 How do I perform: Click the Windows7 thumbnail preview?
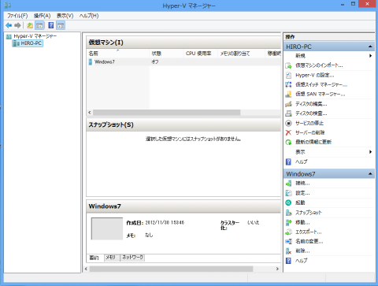point(107,228)
